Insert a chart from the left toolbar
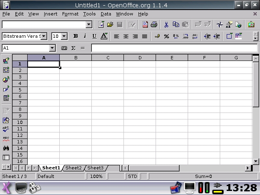The width and height of the screenshot is (260, 195). point(6,80)
